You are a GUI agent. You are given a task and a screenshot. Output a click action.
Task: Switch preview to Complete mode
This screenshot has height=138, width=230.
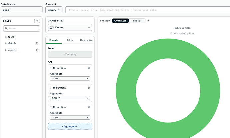coord(120,21)
